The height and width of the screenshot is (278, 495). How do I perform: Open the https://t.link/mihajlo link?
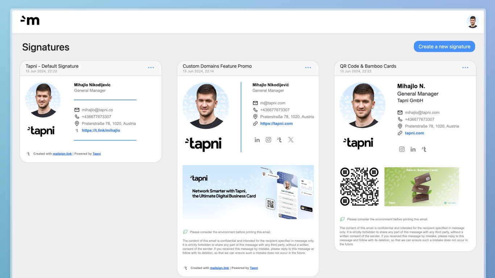pyautogui.click(x=101, y=130)
